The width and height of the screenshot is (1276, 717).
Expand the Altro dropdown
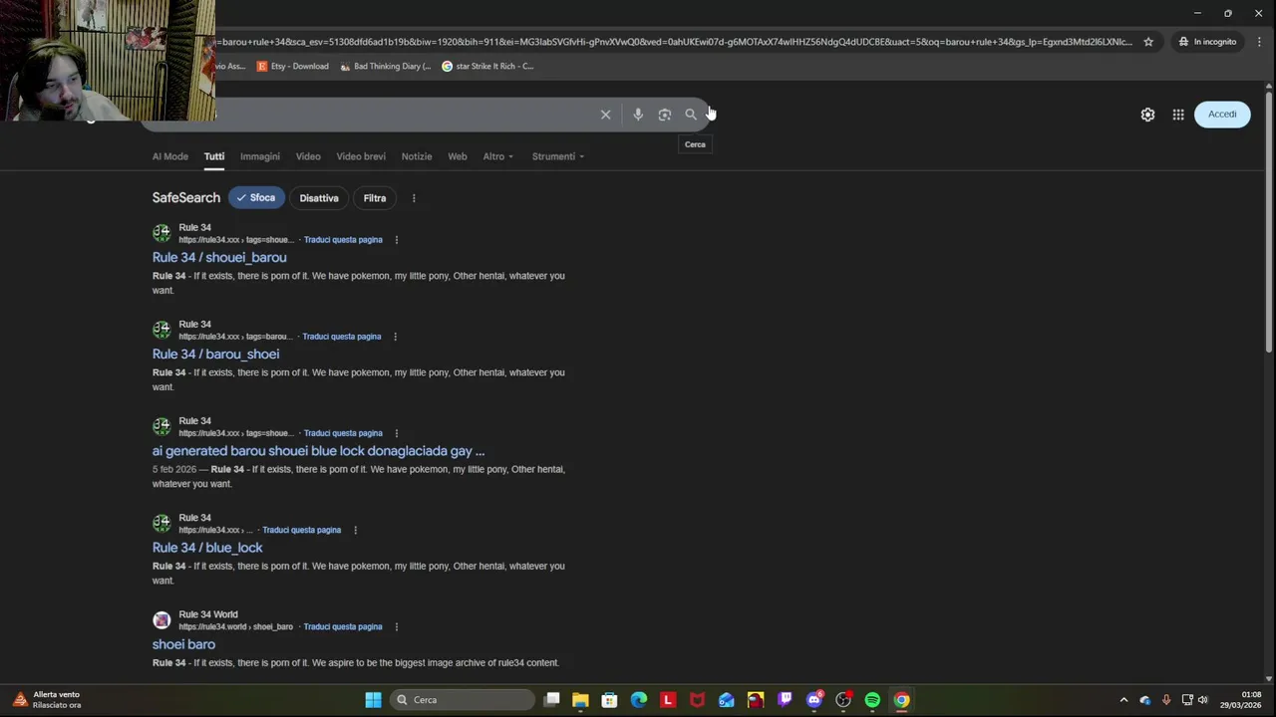click(498, 156)
